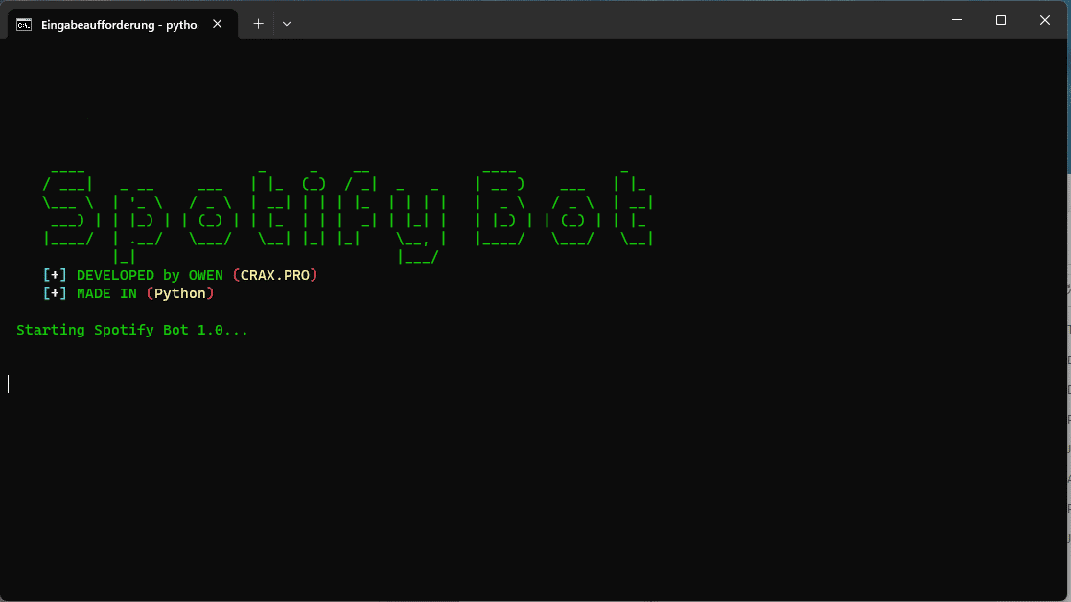
Task: Click the 'MADE IN' text
Action: click(106, 293)
